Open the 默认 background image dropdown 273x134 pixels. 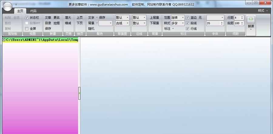coord(123,18)
